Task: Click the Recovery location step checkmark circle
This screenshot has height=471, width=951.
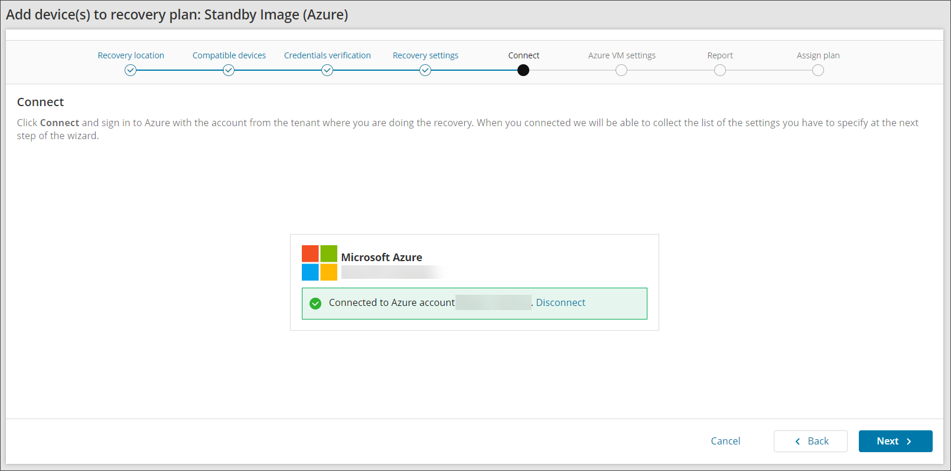Action: pyautogui.click(x=131, y=70)
